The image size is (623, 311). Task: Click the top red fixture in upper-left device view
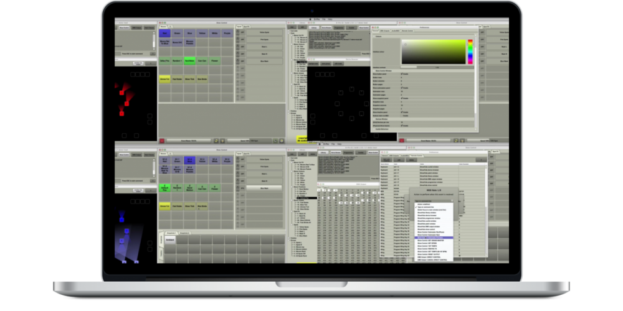(x=121, y=93)
